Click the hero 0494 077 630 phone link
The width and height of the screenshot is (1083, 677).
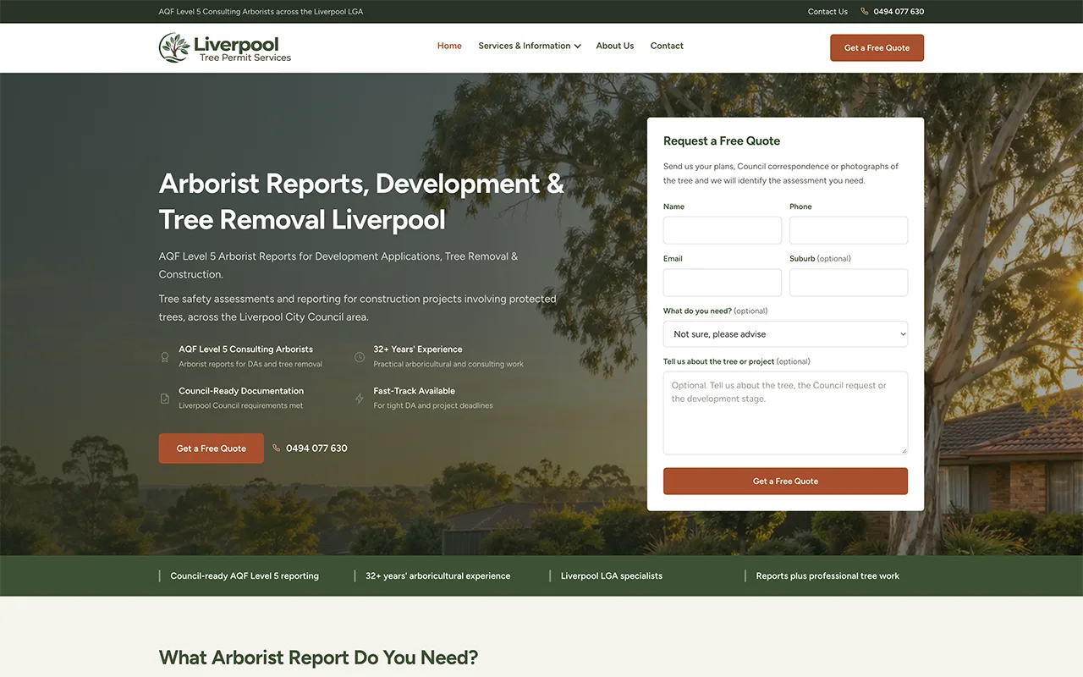coord(316,449)
